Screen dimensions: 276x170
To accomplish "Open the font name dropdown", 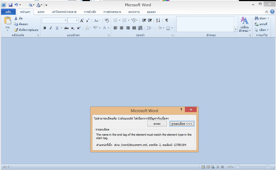I will [65, 20].
